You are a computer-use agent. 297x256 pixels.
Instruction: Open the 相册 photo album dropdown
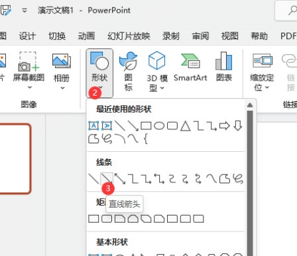tap(62, 71)
